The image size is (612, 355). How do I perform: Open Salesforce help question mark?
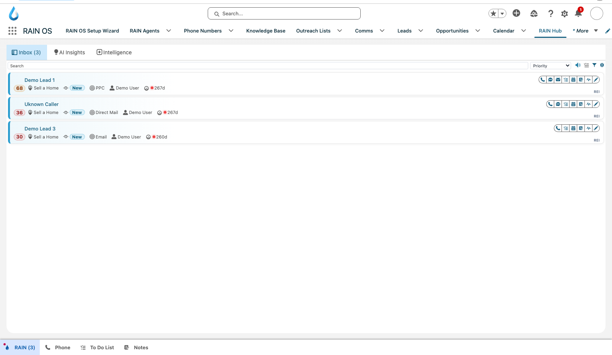tap(551, 13)
